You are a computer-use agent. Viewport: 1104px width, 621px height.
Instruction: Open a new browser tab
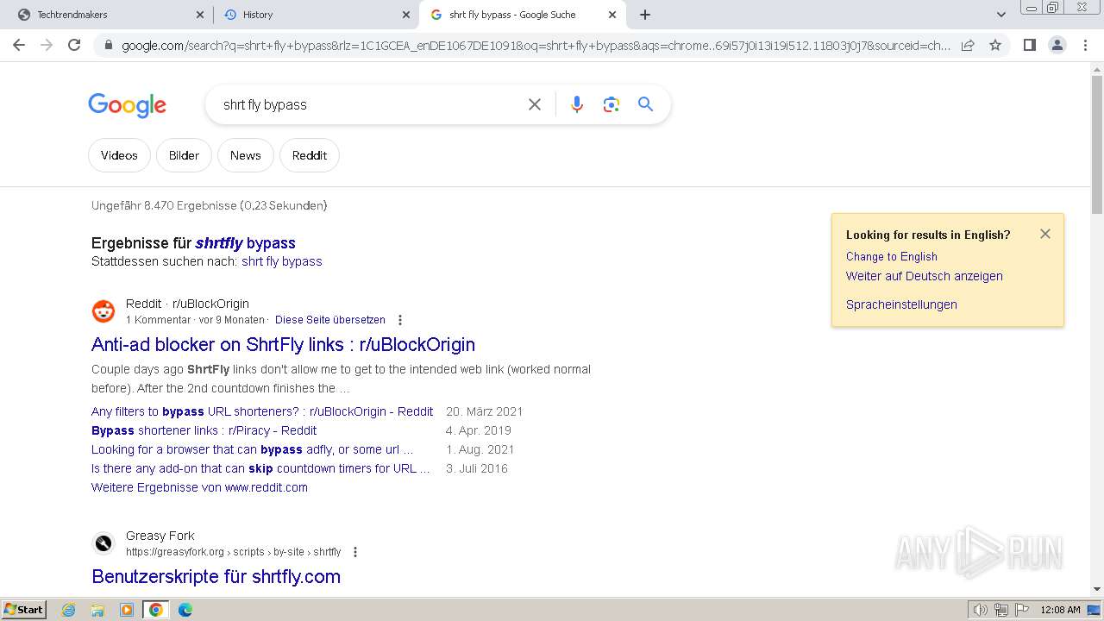point(645,15)
